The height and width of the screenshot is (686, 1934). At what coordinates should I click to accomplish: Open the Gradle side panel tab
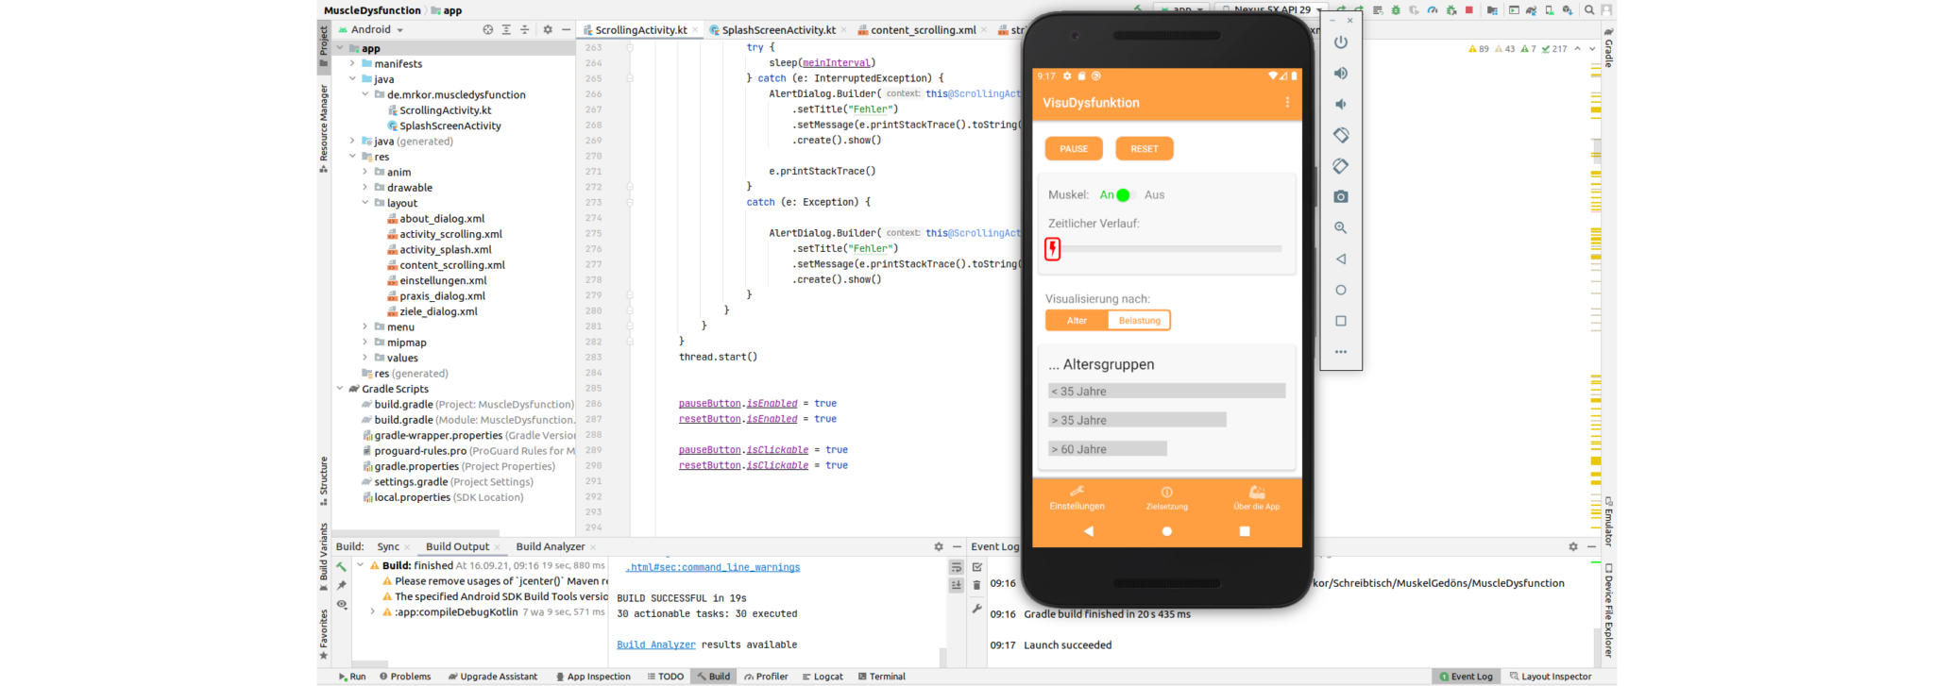[x=1609, y=48]
